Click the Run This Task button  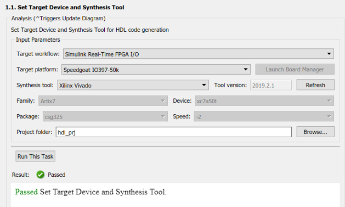36,156
